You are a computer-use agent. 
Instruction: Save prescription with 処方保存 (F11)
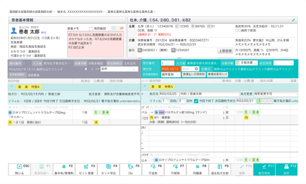coord(264,169)
